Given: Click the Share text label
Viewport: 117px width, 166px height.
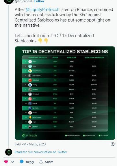Looking at the screenshot, I should tap(49, 162).
